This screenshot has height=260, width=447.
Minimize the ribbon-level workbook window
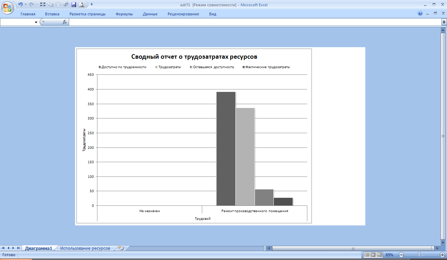428,13
